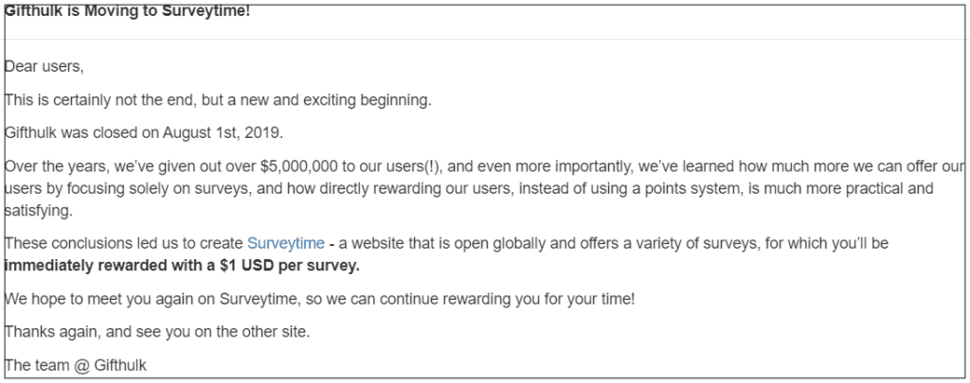The image size is (970, 383).
Task: Open the blue Surveytime link
Action: (286, 243)
